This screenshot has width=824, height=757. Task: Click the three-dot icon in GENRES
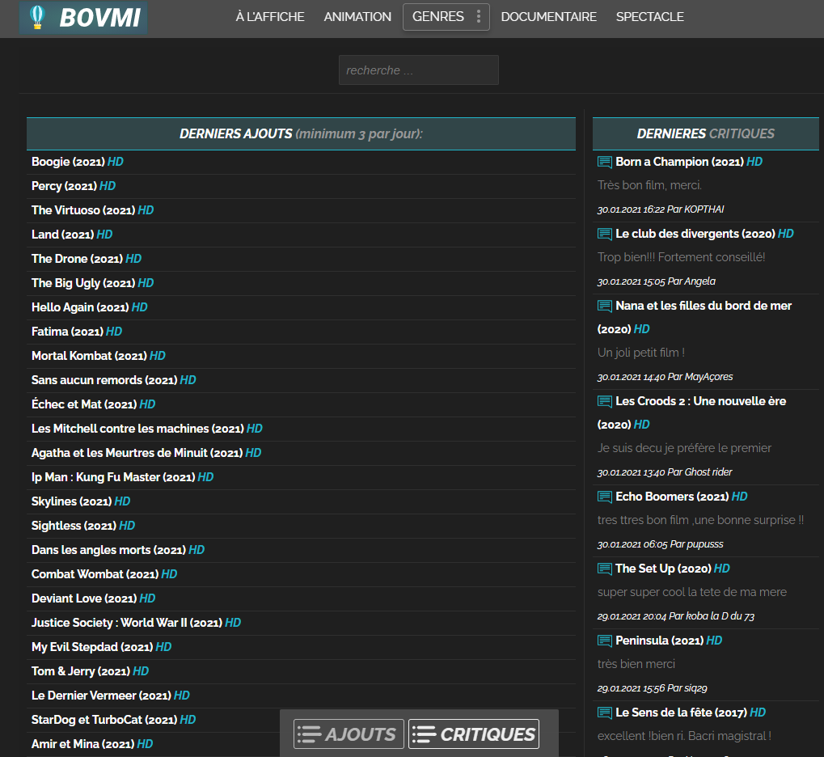pos(478,16)
